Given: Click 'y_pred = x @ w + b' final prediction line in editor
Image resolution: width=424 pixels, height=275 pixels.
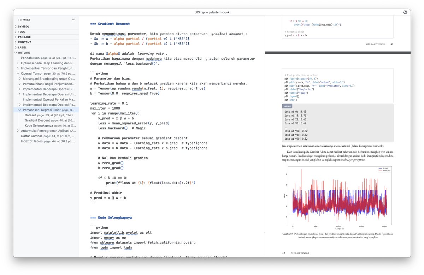Looking at the screenshot, I should 108,198.
